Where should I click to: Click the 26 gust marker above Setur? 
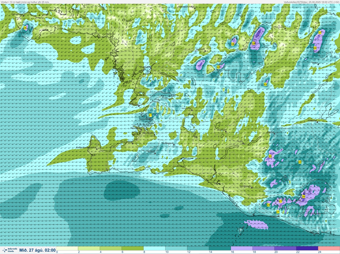click(315, 48)
